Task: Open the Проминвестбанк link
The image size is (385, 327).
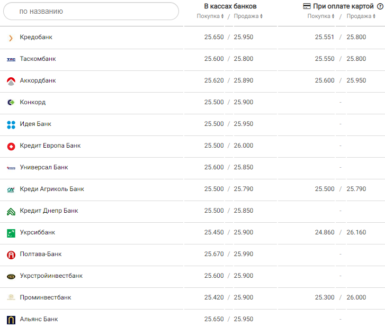Action: (x=45, y=298)
